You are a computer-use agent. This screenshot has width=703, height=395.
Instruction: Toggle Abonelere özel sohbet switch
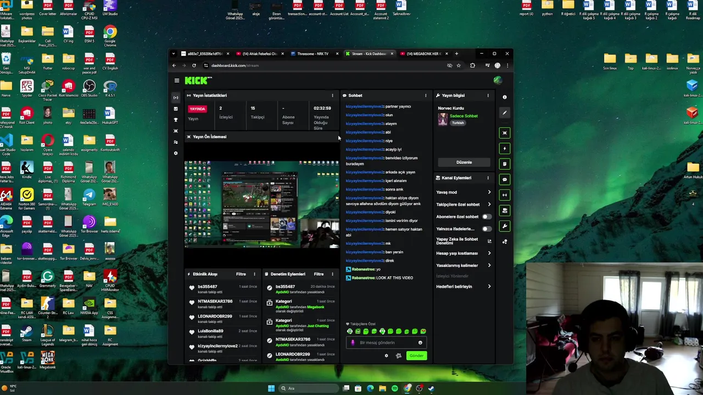click(487, 217)
